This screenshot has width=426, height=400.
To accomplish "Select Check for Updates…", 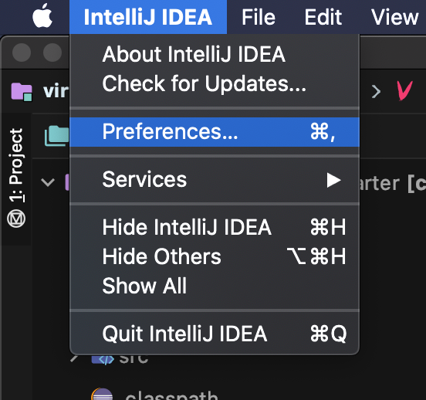I will (x=215, y=83).
